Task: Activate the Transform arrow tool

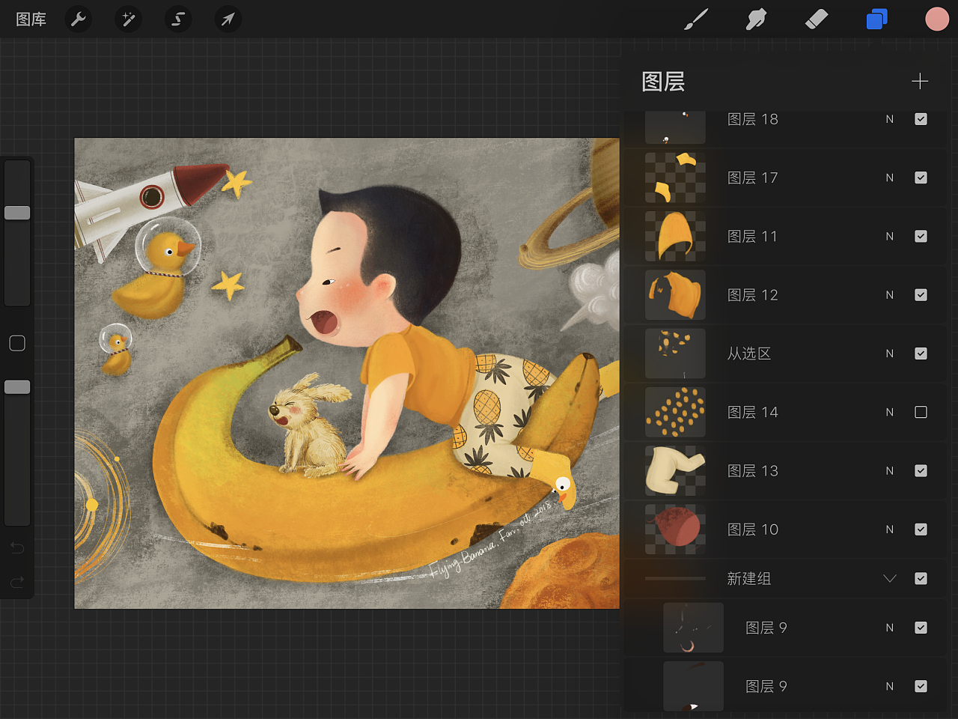Action: click(x=228, y=19)
